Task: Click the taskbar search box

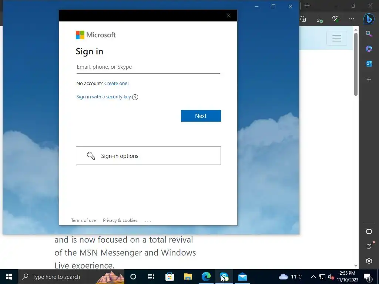Action: [71, 277]
